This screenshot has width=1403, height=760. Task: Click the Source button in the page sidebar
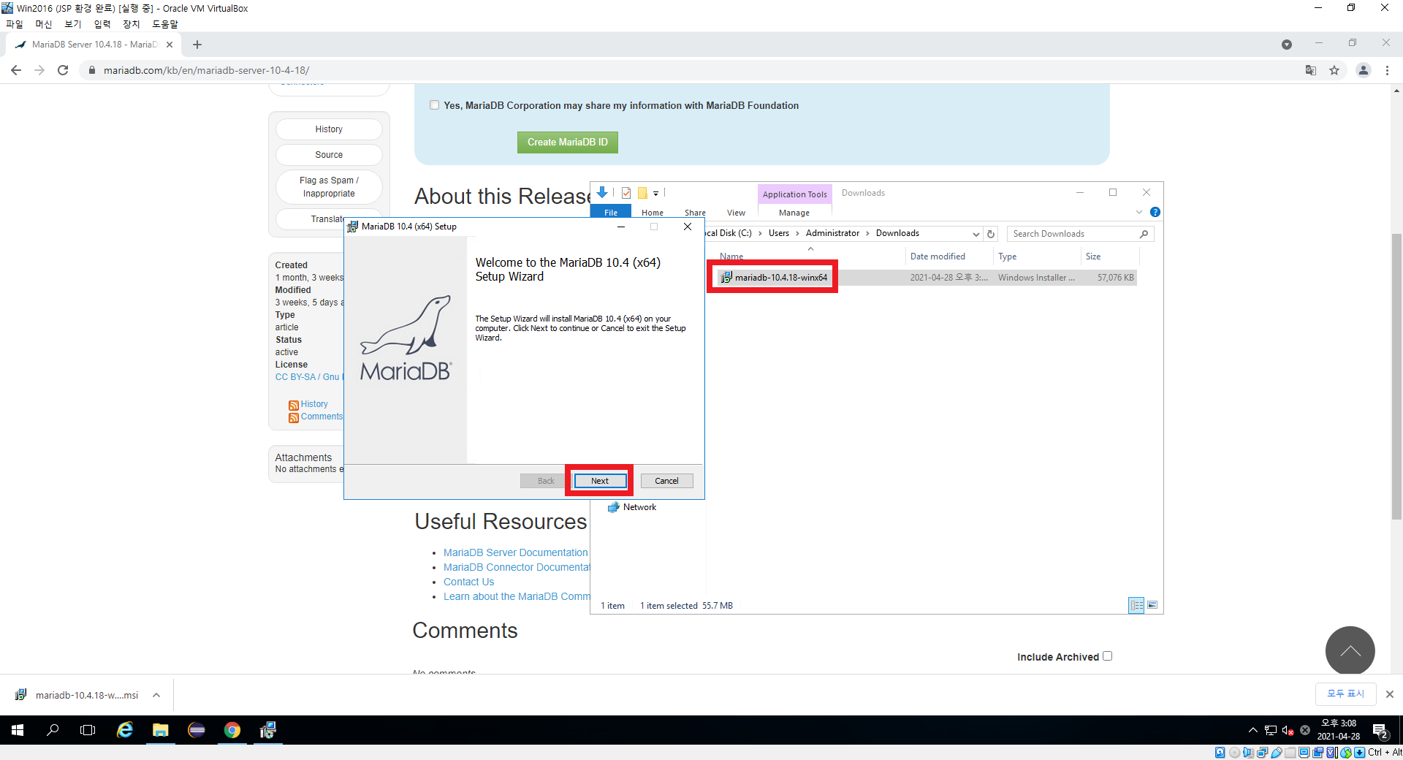tap(329, 155)
